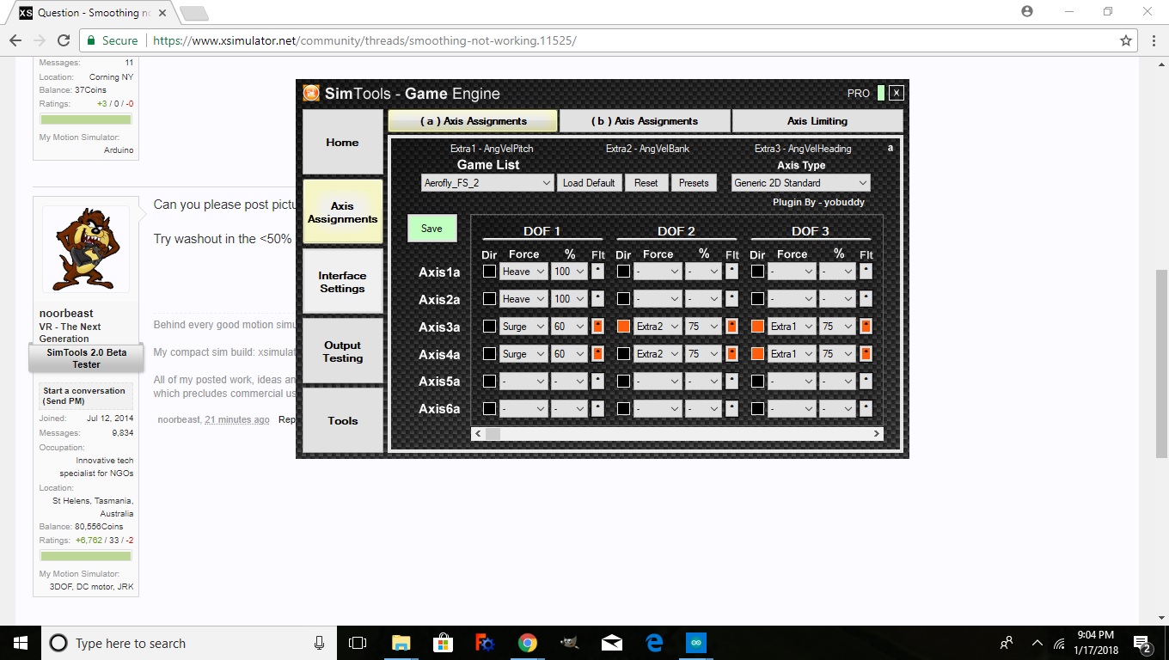This screenshot has width=1169, height=660.
Task: Open the Chrome profile icon
Action: click(1027, 11)
